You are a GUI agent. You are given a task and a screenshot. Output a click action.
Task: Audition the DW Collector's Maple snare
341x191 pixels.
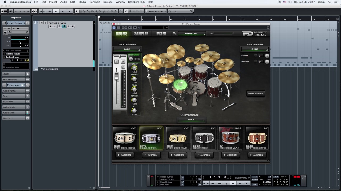pos(230,155)
